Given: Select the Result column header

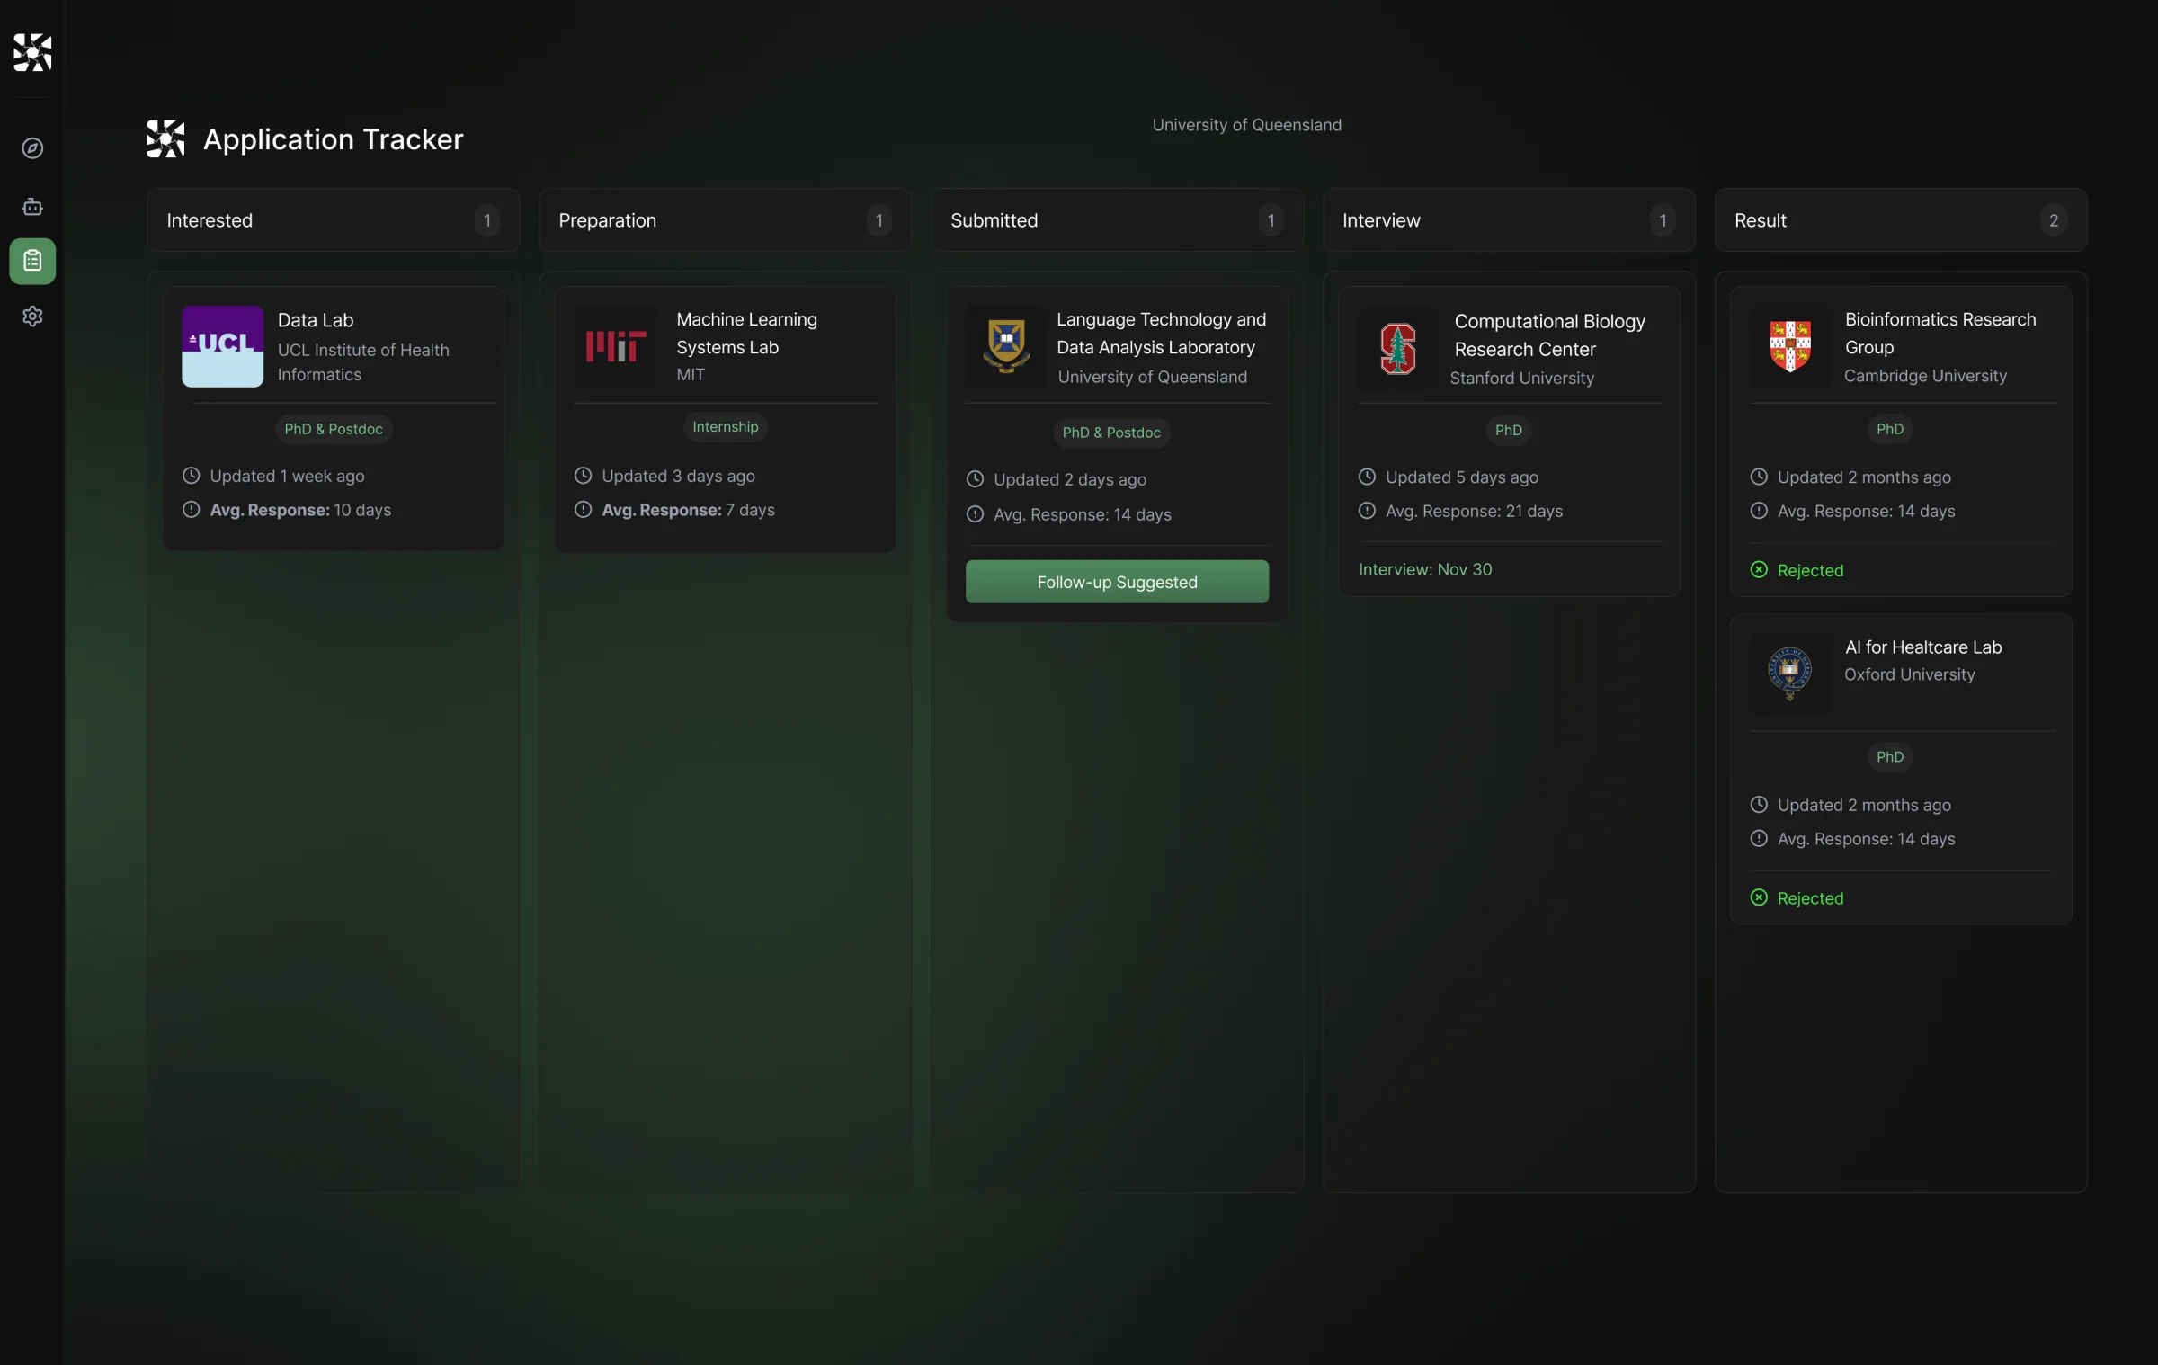Looking at the screenshot, I should (x=1901, y=220).
